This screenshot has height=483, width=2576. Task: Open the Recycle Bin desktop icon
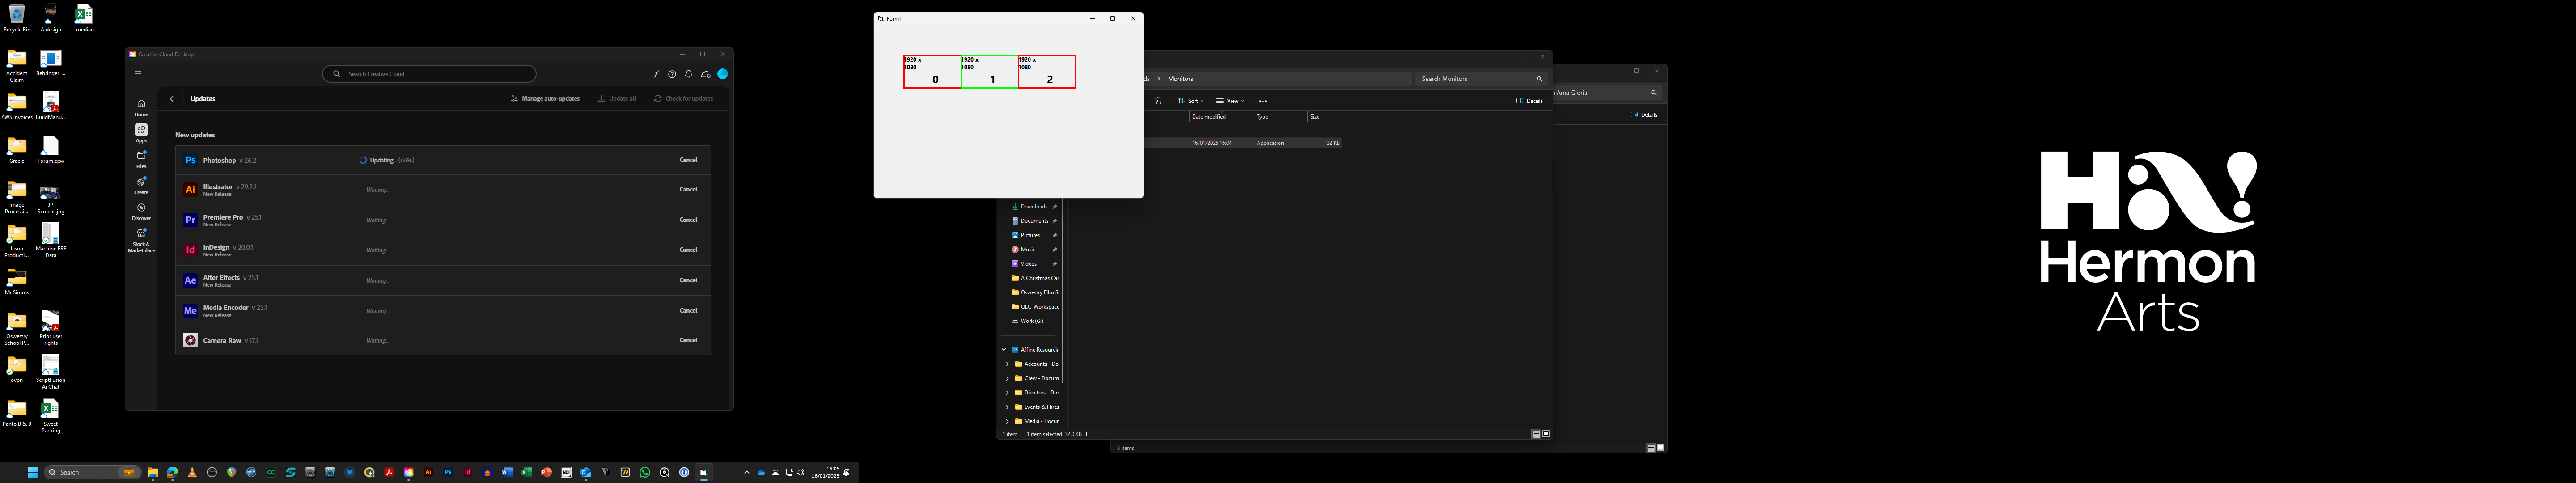pyautogui.click(x=17, y=18)
